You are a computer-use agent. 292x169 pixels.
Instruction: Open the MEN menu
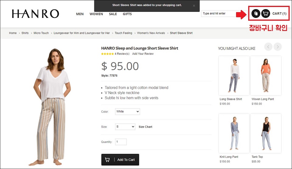point(80,14)
